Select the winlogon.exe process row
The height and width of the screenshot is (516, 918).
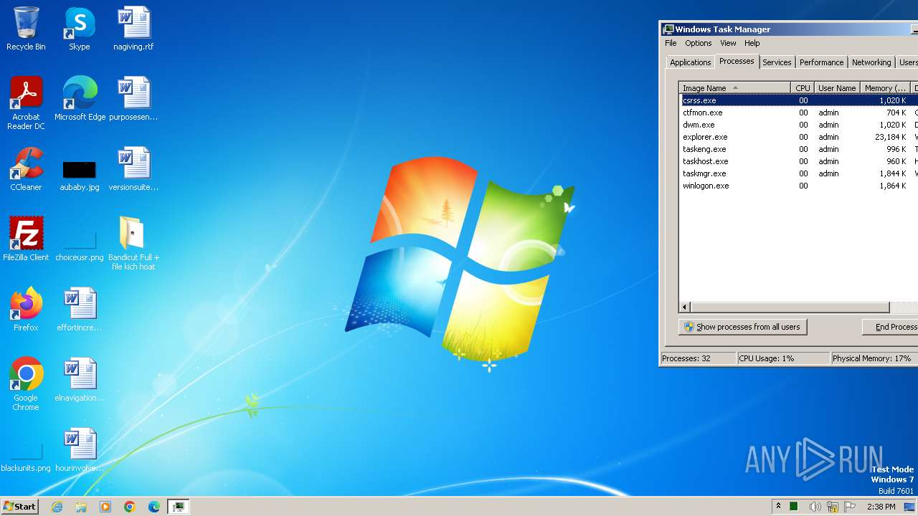[x=798, y=186]
